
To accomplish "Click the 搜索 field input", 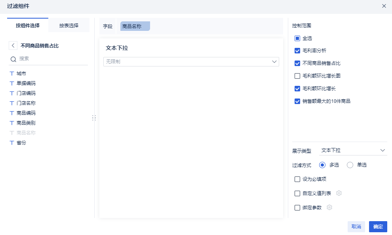I will (51, 59).
